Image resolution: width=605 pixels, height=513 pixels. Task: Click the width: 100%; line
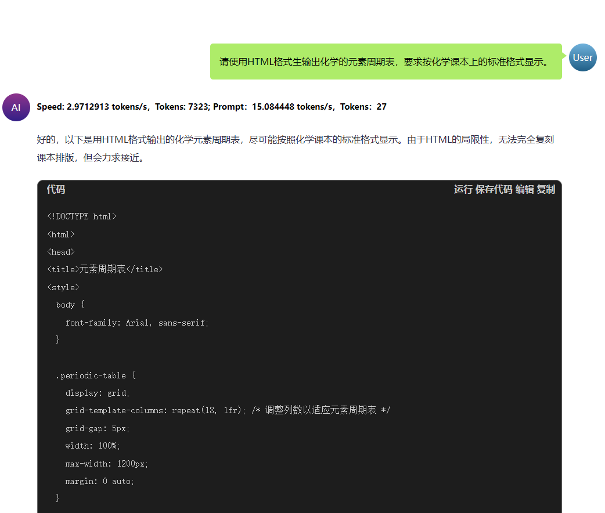(92, 446)
